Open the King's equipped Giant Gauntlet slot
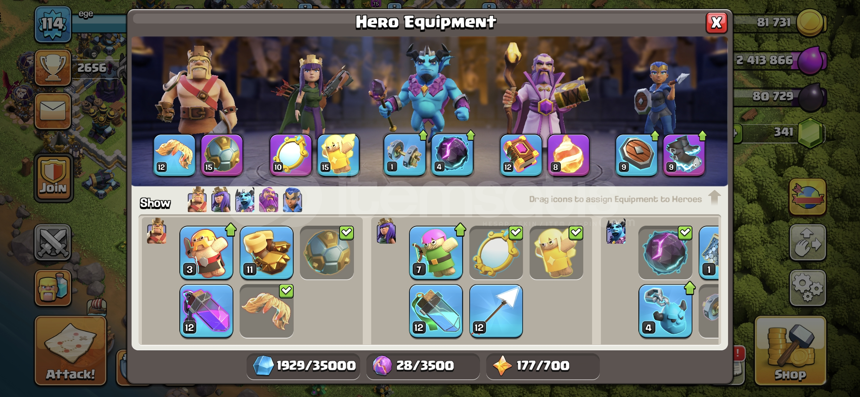This screenshot has height=397, width=860. (x=222, y=155)
